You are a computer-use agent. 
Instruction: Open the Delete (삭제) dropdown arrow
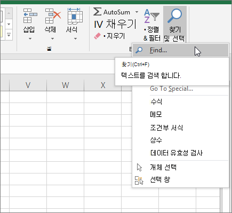click(x=52, y=38)
